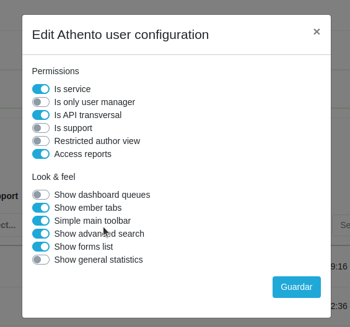350x327 pixels.
Task: Click the Guardar save button
Action: click(x=297, y=287)
